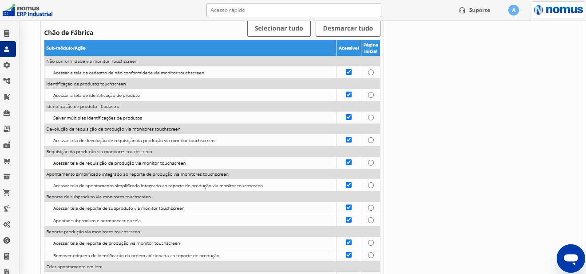This screenshot has height=274, width=586.
Task: Click the Selecionar tudo button
Action: click(279, 28)
